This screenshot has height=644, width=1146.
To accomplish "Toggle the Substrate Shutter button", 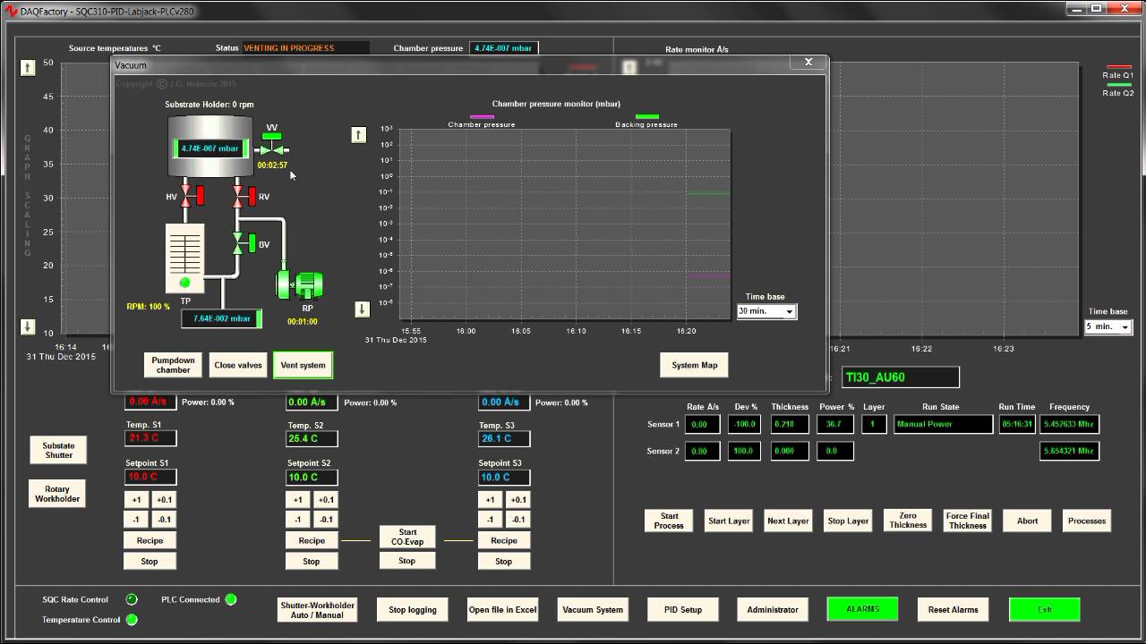I will (58, 450).
